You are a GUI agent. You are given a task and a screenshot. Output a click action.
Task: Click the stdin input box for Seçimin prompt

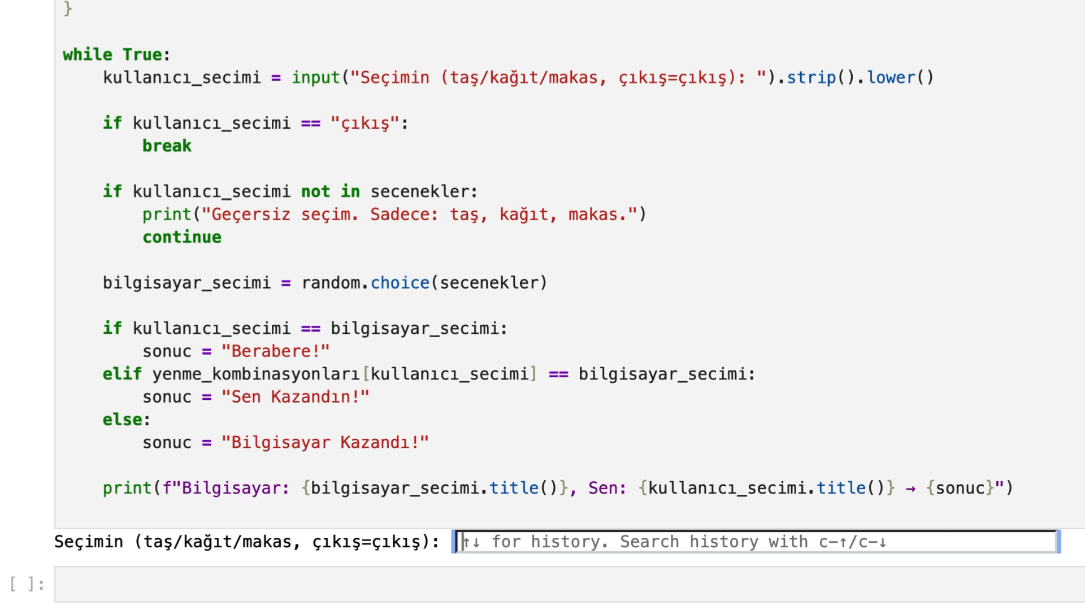tap(756, 542)
